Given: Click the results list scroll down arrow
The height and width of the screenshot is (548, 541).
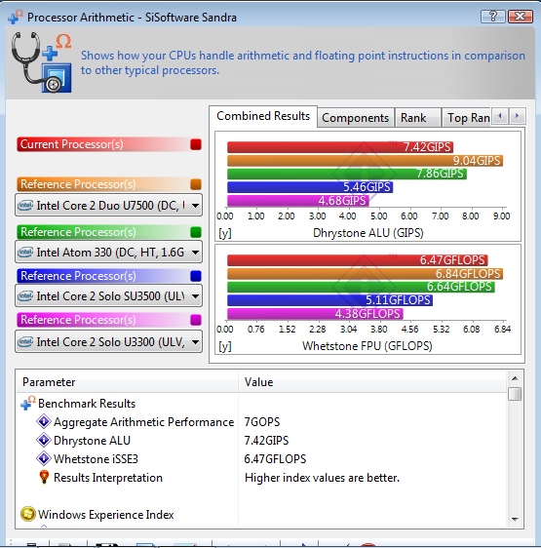Looking at the screenshot, I should pyautogui.click(x=515, y=520).
